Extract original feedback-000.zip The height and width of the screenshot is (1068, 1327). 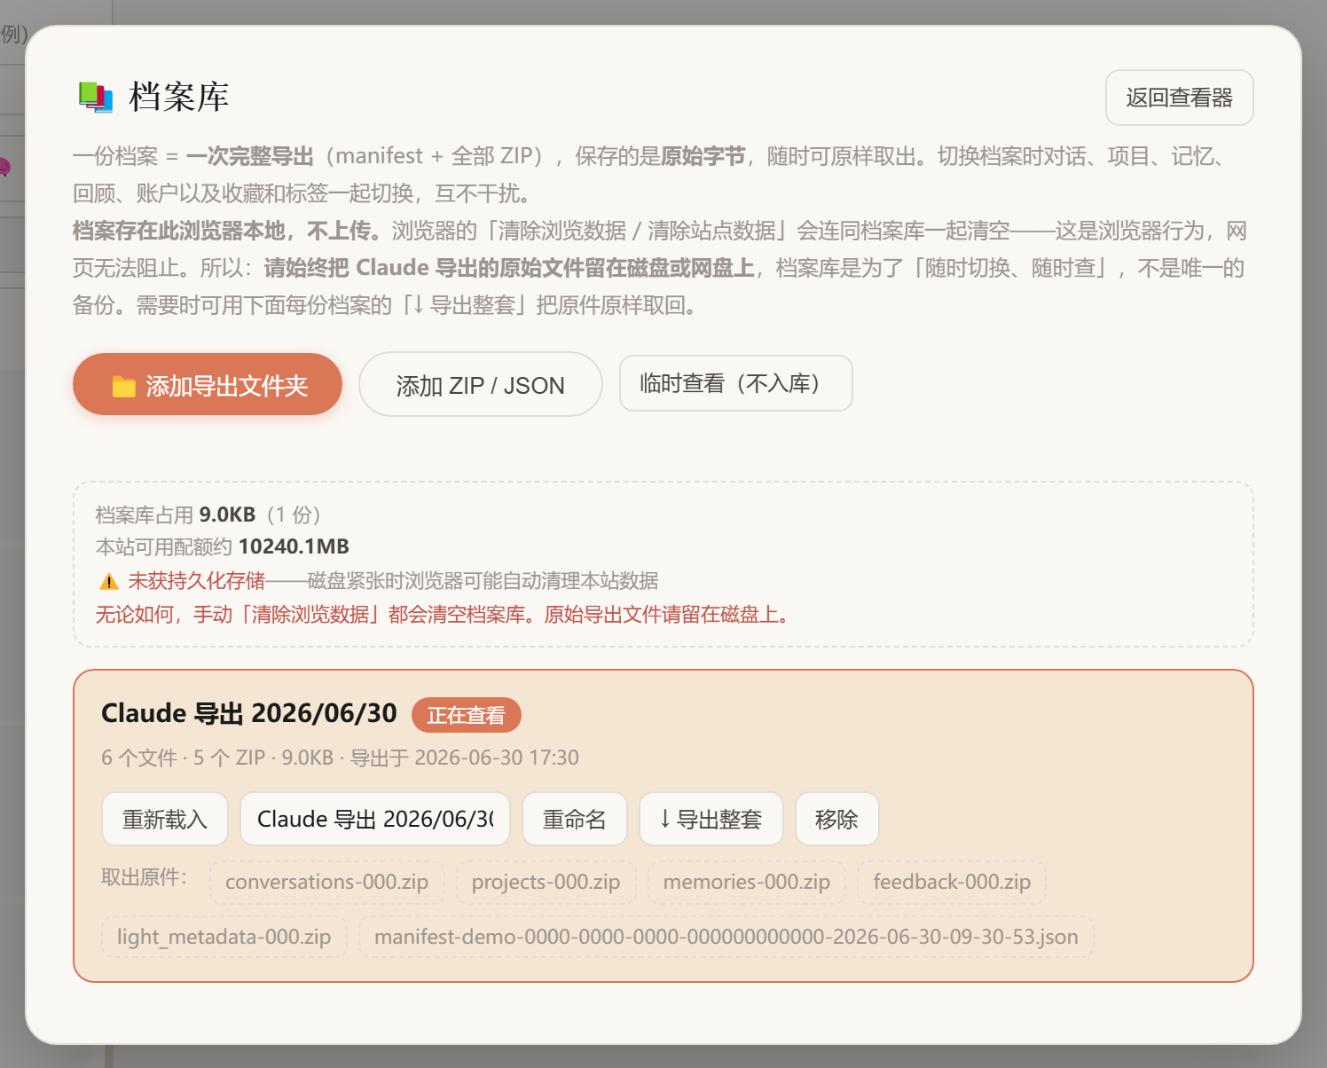951,882
